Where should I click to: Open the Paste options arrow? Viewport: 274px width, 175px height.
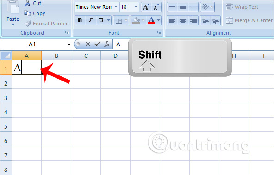point(12,25)
